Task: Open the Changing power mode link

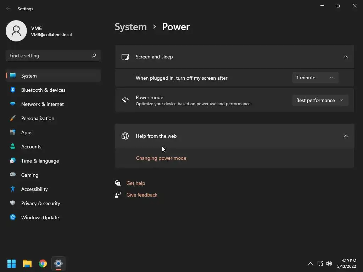Action: coord(161,158)
